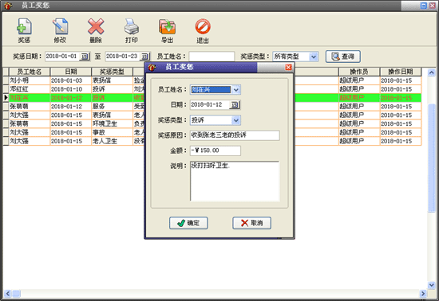The height and width of the screenshot is (301, 439).
Task: Expand the 奖惩类型 dropdown showing 投诉
Action: coord(236,120)
